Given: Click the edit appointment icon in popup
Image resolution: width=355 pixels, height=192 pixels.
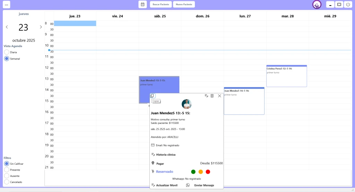Looking at the screenshot, I should click(206, 96).
